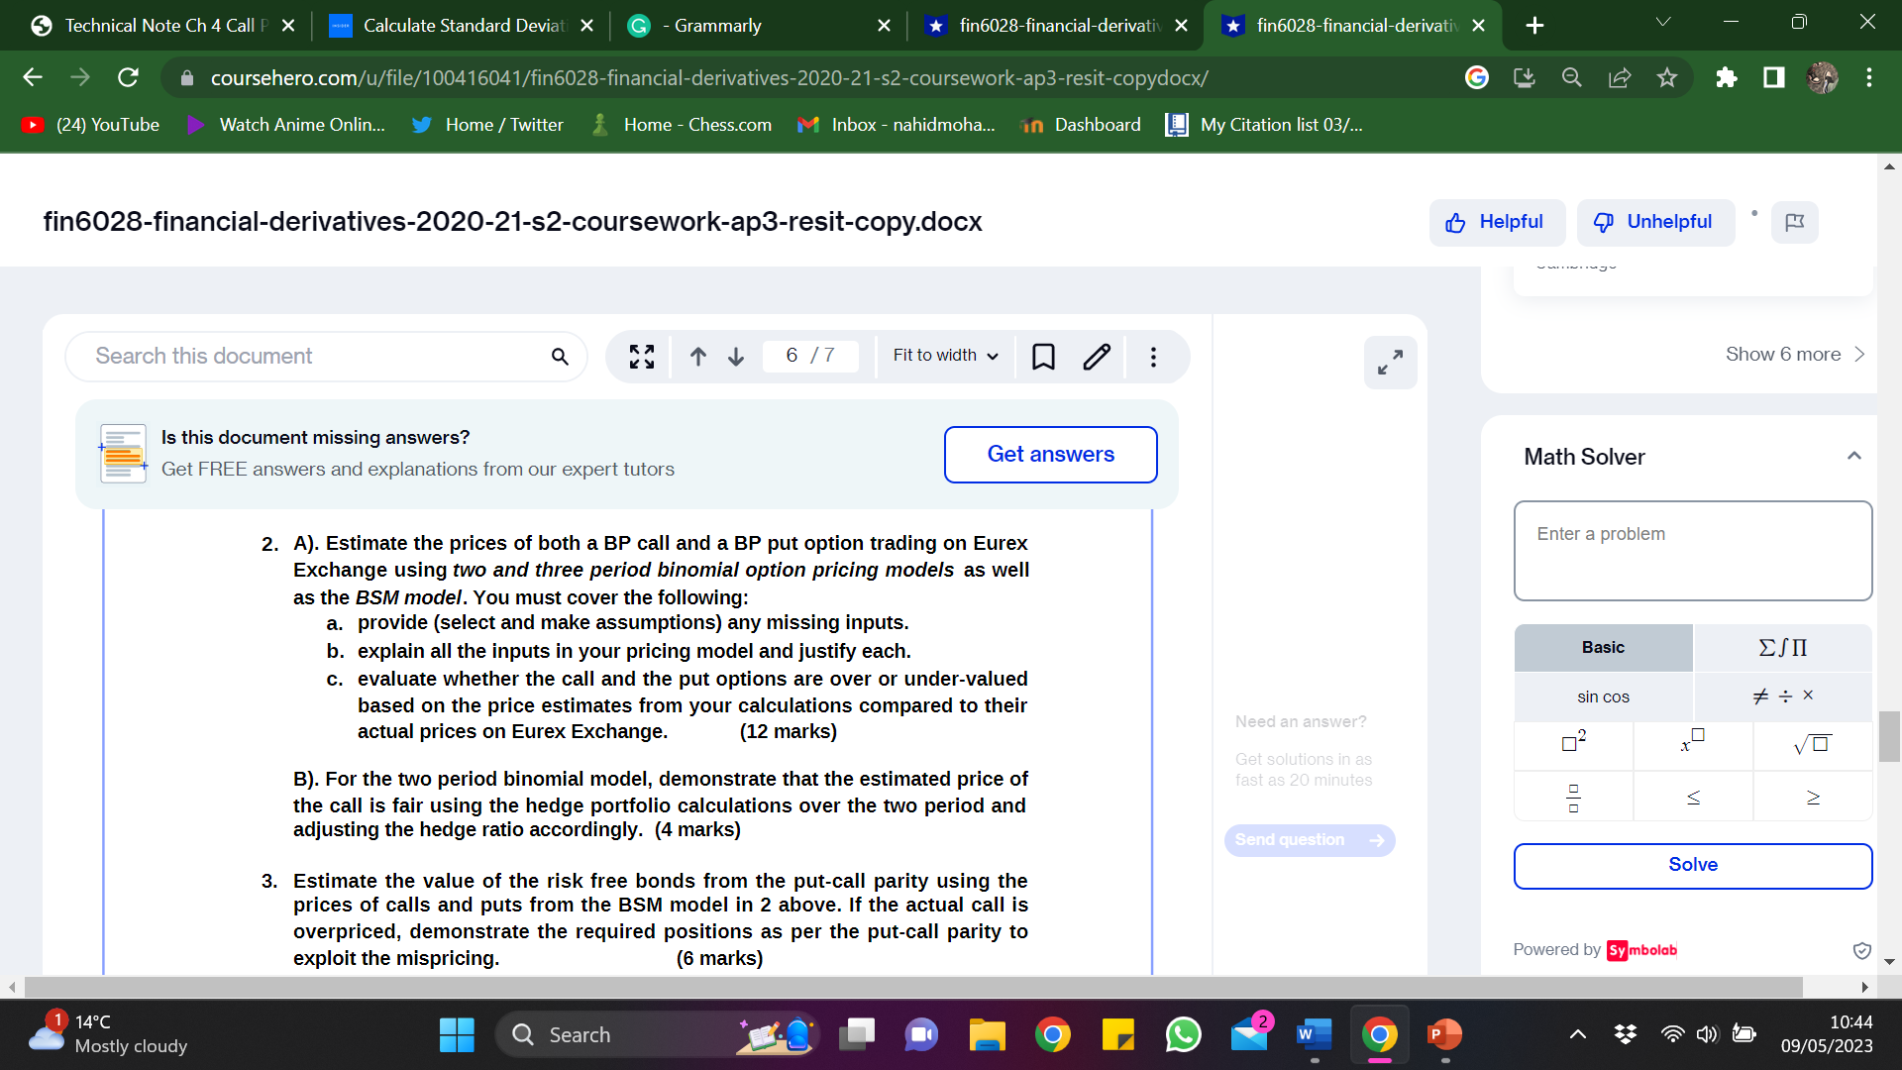The height and width of the screenshot is (1070, 1902).
Task: Click the fullscreen icon in document toolbar
Action: [x=642, y=357]
